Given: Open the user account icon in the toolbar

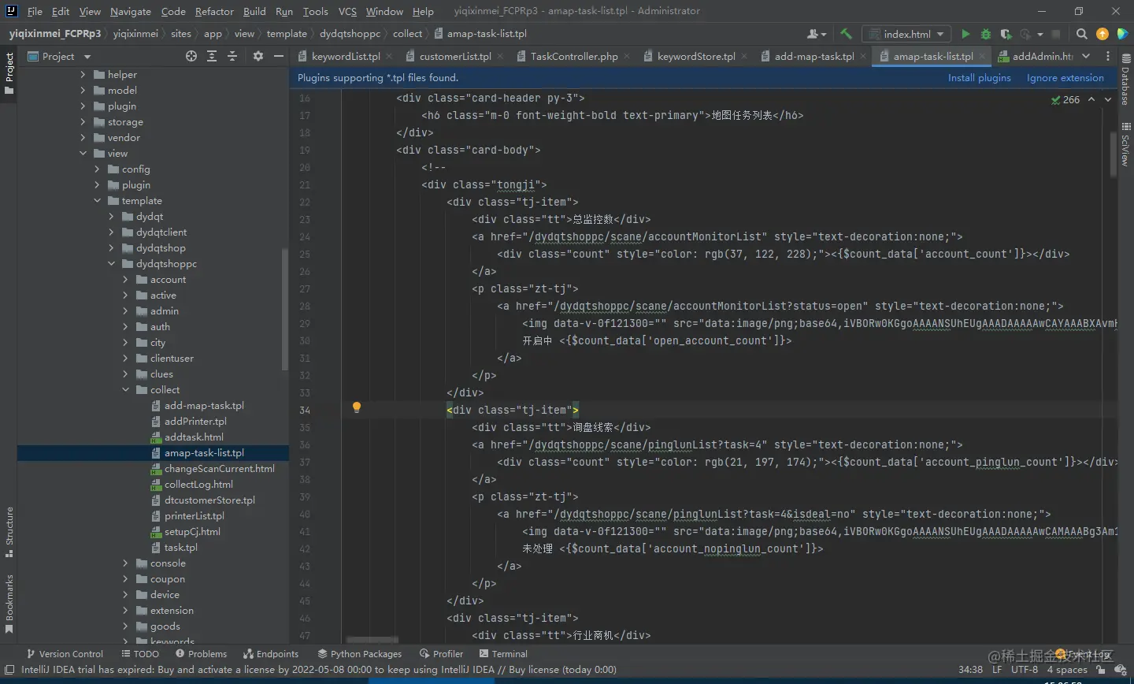Looking at the screenshot, I should coord(817,34).
